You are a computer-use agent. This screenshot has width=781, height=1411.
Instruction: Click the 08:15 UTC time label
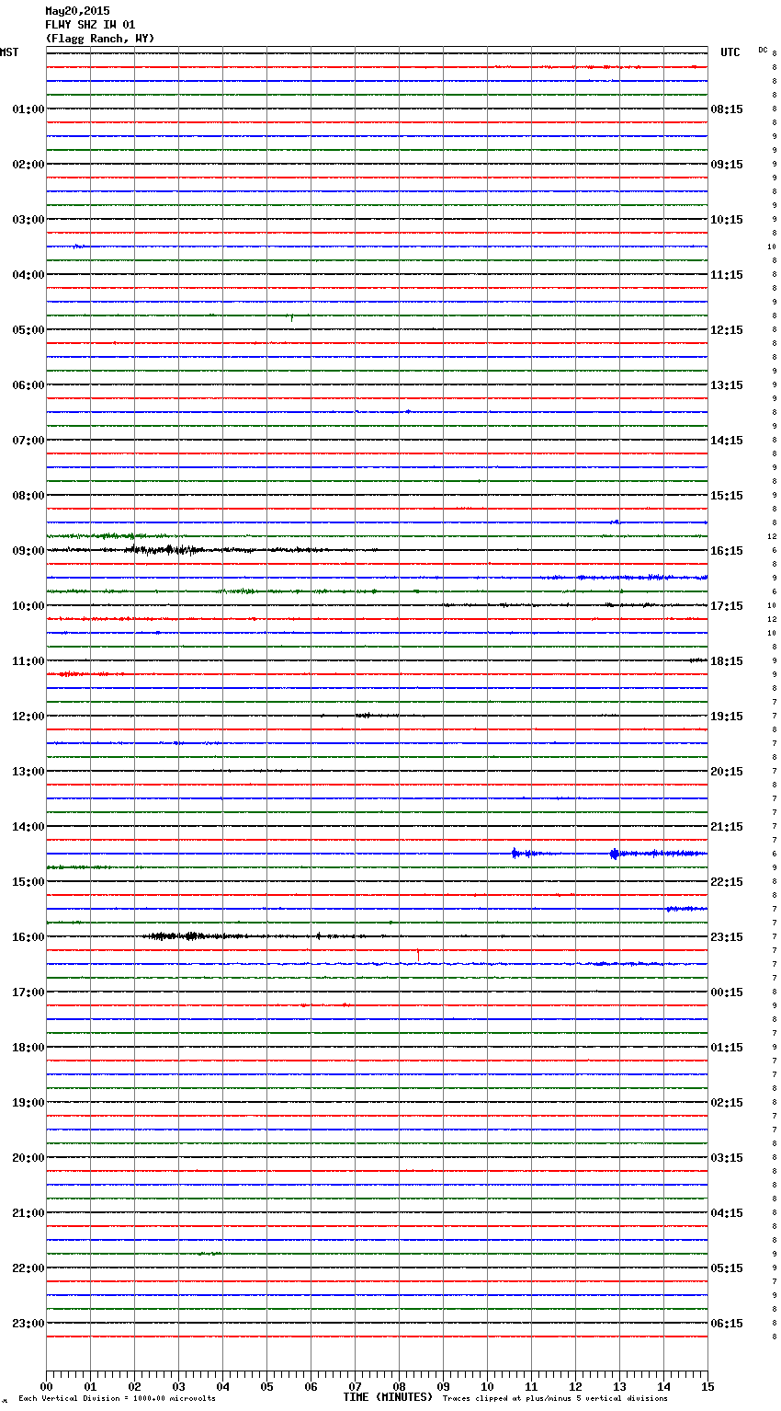tap(727, 109)
